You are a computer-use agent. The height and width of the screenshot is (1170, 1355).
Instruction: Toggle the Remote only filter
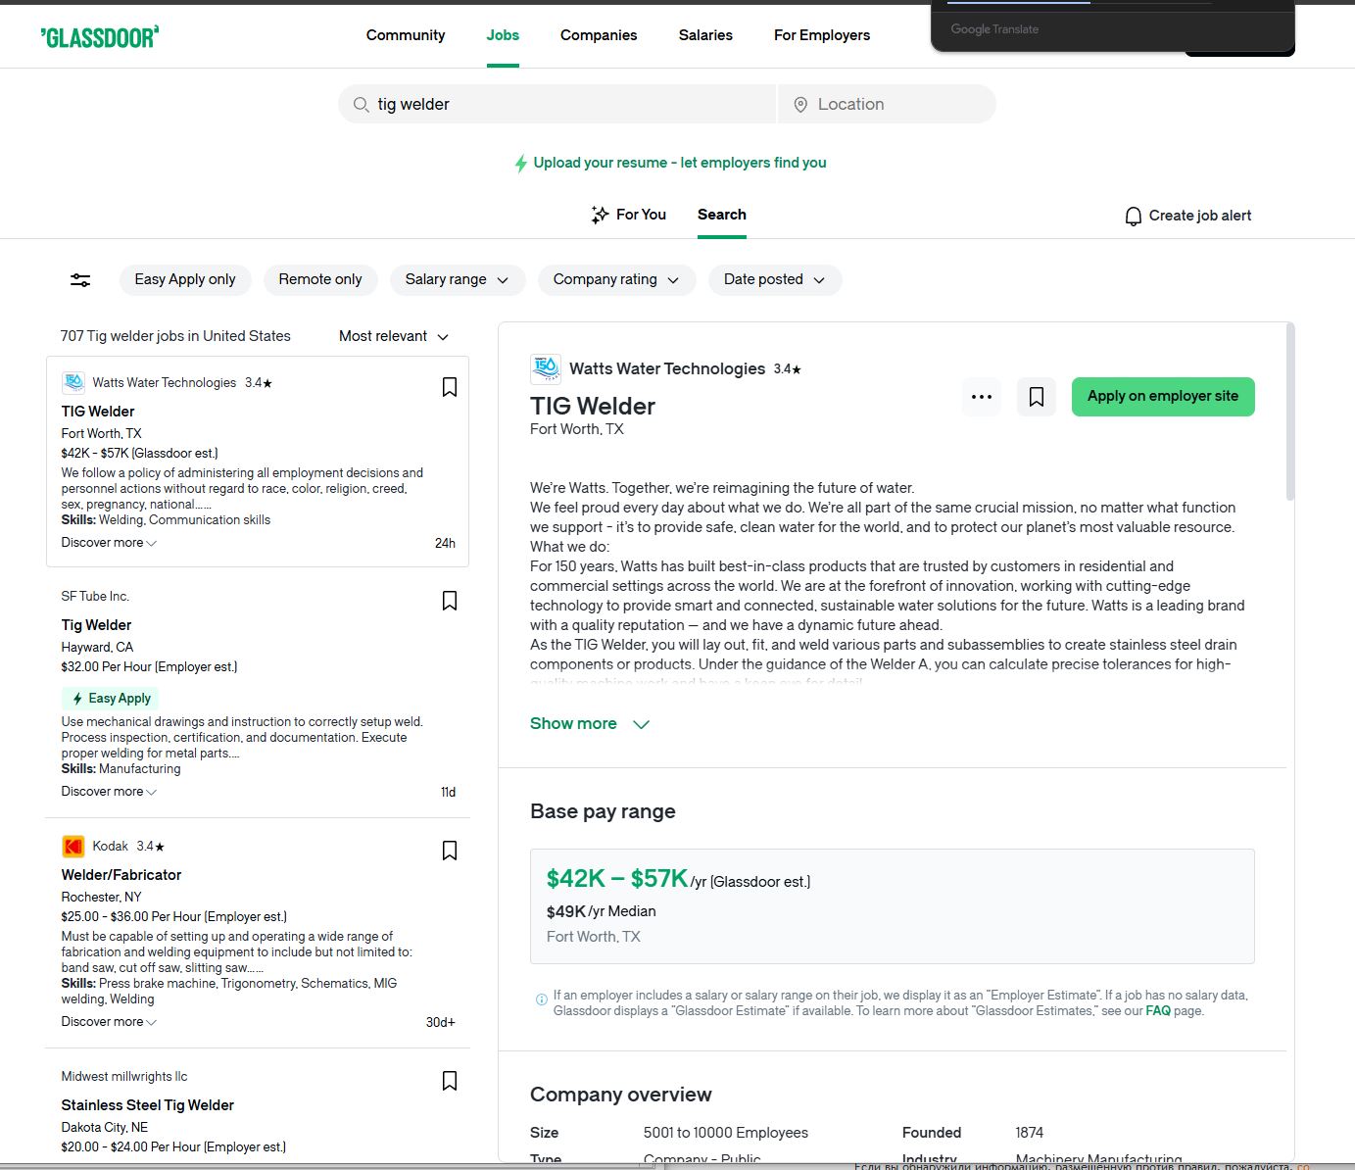coord(320,280)
